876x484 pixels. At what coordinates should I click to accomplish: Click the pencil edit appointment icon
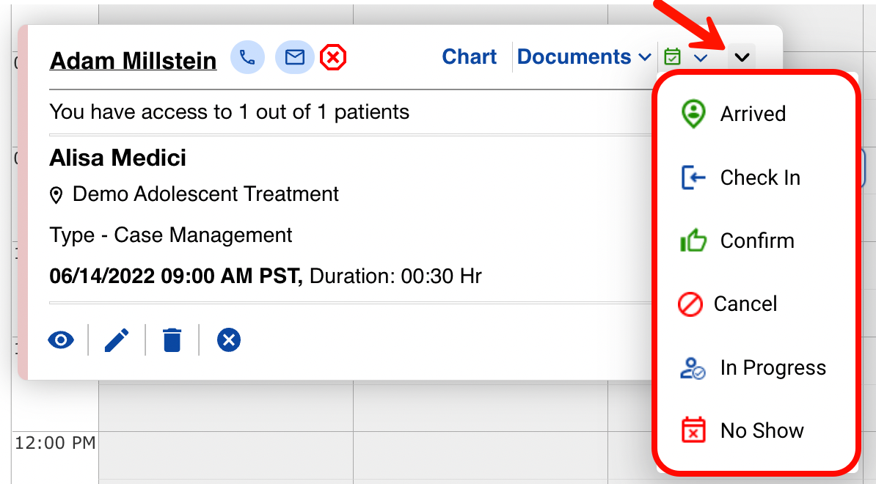click(117, 340)
